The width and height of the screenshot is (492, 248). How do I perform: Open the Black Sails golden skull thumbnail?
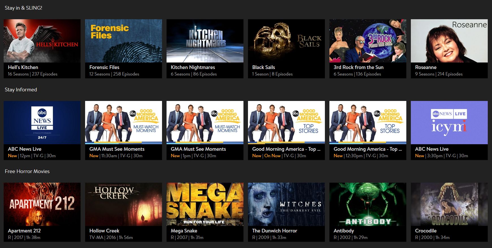click(x=286, y=41)
